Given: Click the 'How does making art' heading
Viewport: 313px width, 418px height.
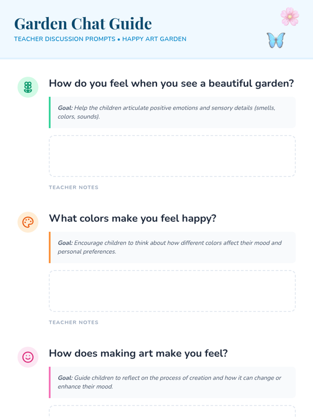Looking at the screenshot, I should click(138, 353).
